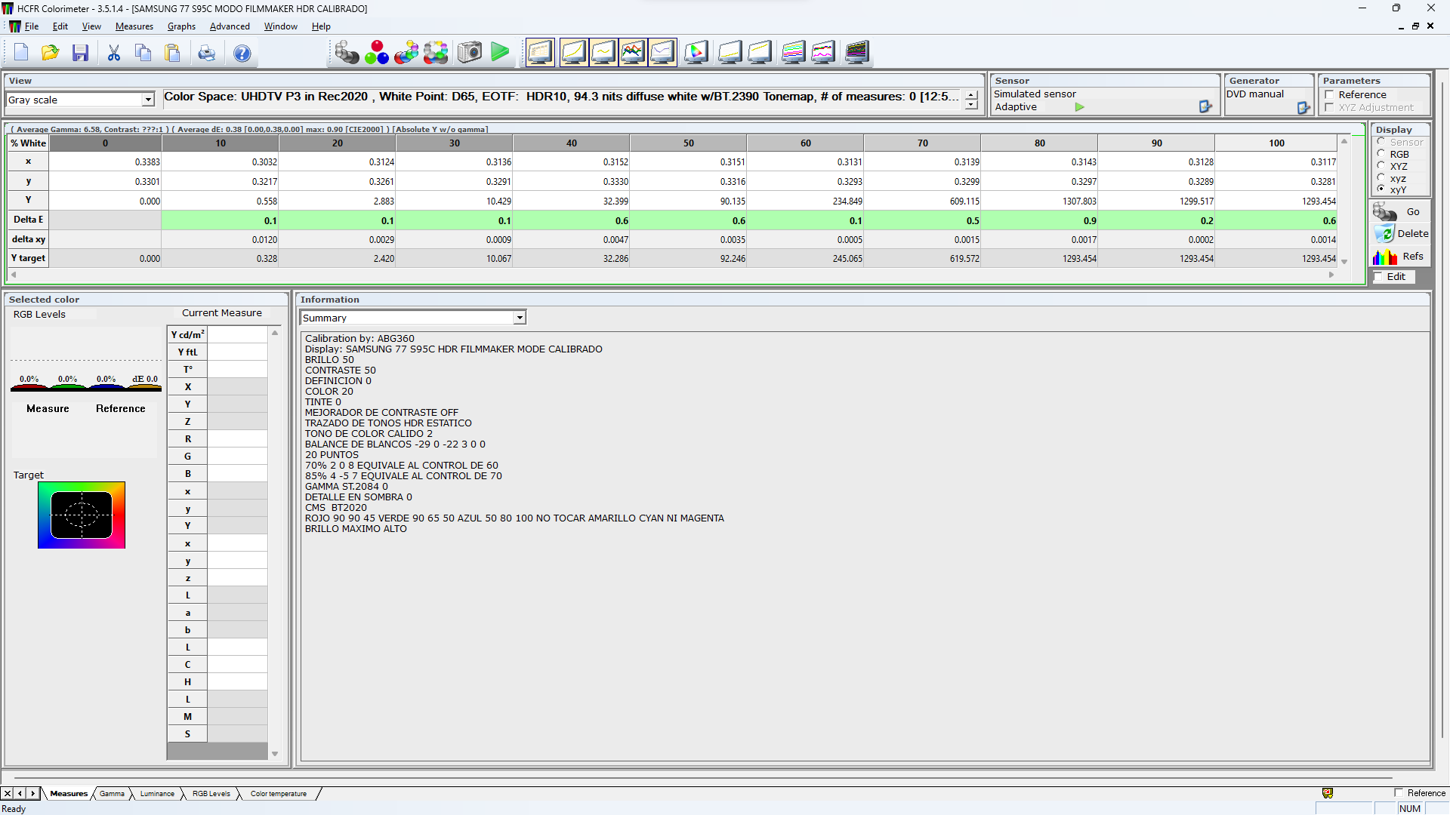Open the Measures menu

tap(134, 26)
